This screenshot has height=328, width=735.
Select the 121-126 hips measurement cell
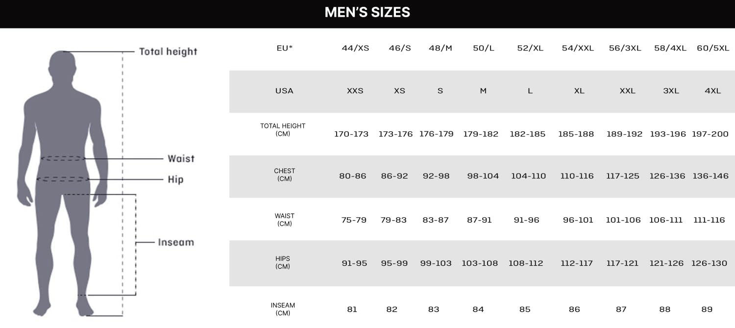point(666,263)
